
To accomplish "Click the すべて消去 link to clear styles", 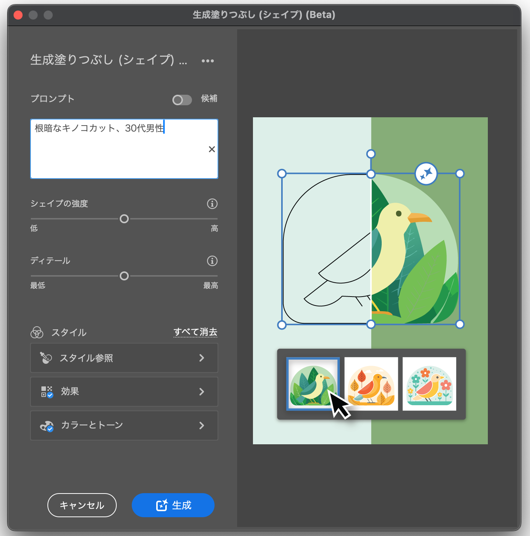I will click(195, 332).
